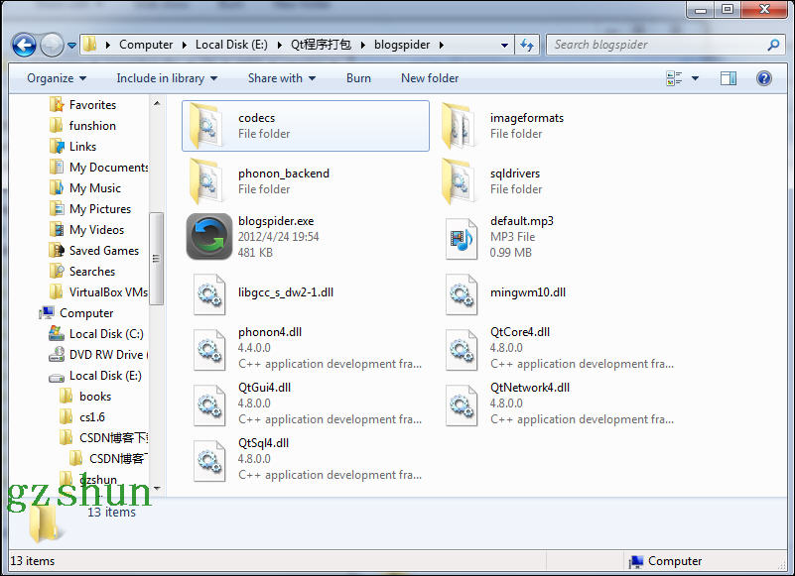Viewport: 795px width, 576px height.
Task: Open the Share with dropdown
Action: (282, 78)
